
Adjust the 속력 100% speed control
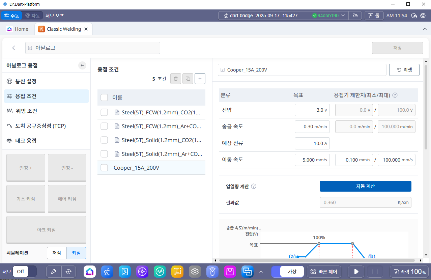point(409,272)
